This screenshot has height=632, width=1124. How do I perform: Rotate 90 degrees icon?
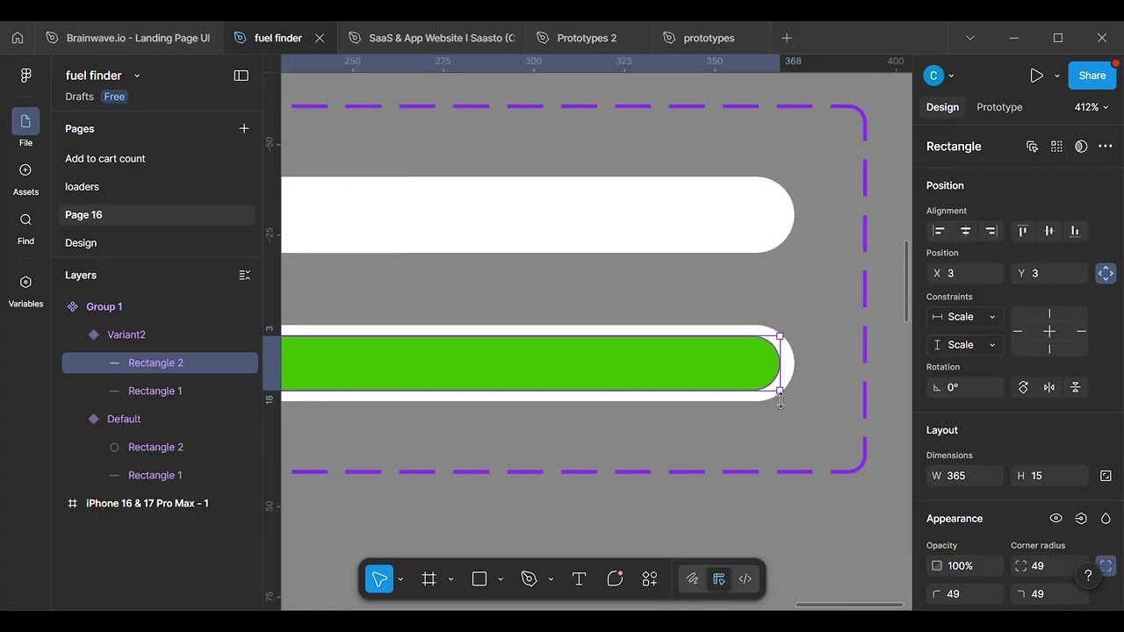point(1023,387)
